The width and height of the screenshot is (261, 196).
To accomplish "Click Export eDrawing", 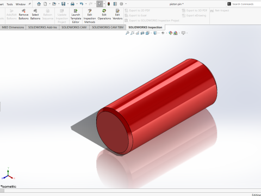I will coord(194,16).
